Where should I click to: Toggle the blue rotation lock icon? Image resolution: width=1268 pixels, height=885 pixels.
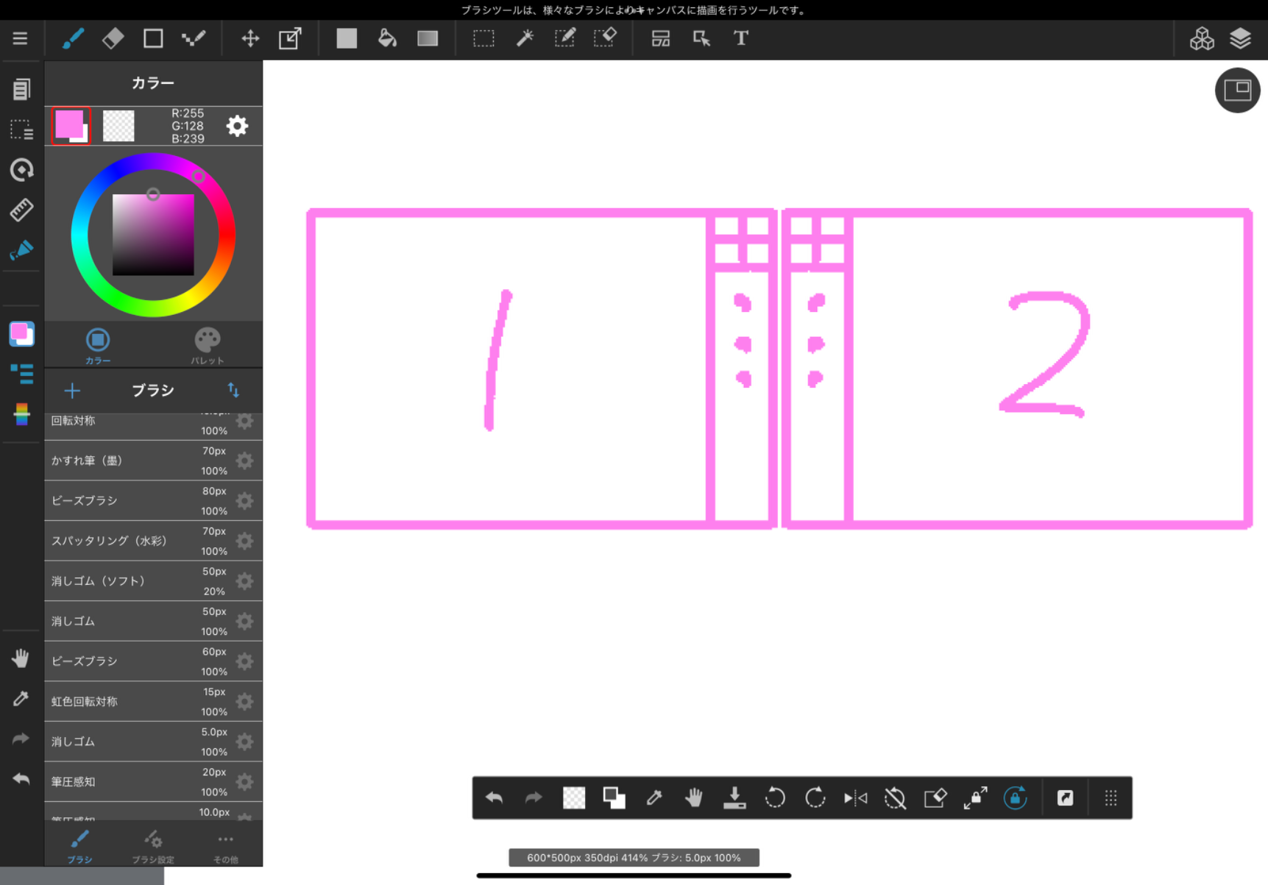1015,798
